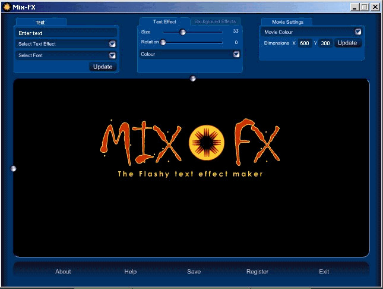Switch to the Text Effect tab

(x=164, y=22)
